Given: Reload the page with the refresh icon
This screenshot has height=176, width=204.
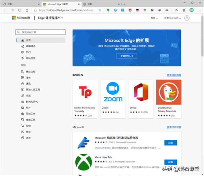Looking at the screenshot, I should (x=20, y=10).
